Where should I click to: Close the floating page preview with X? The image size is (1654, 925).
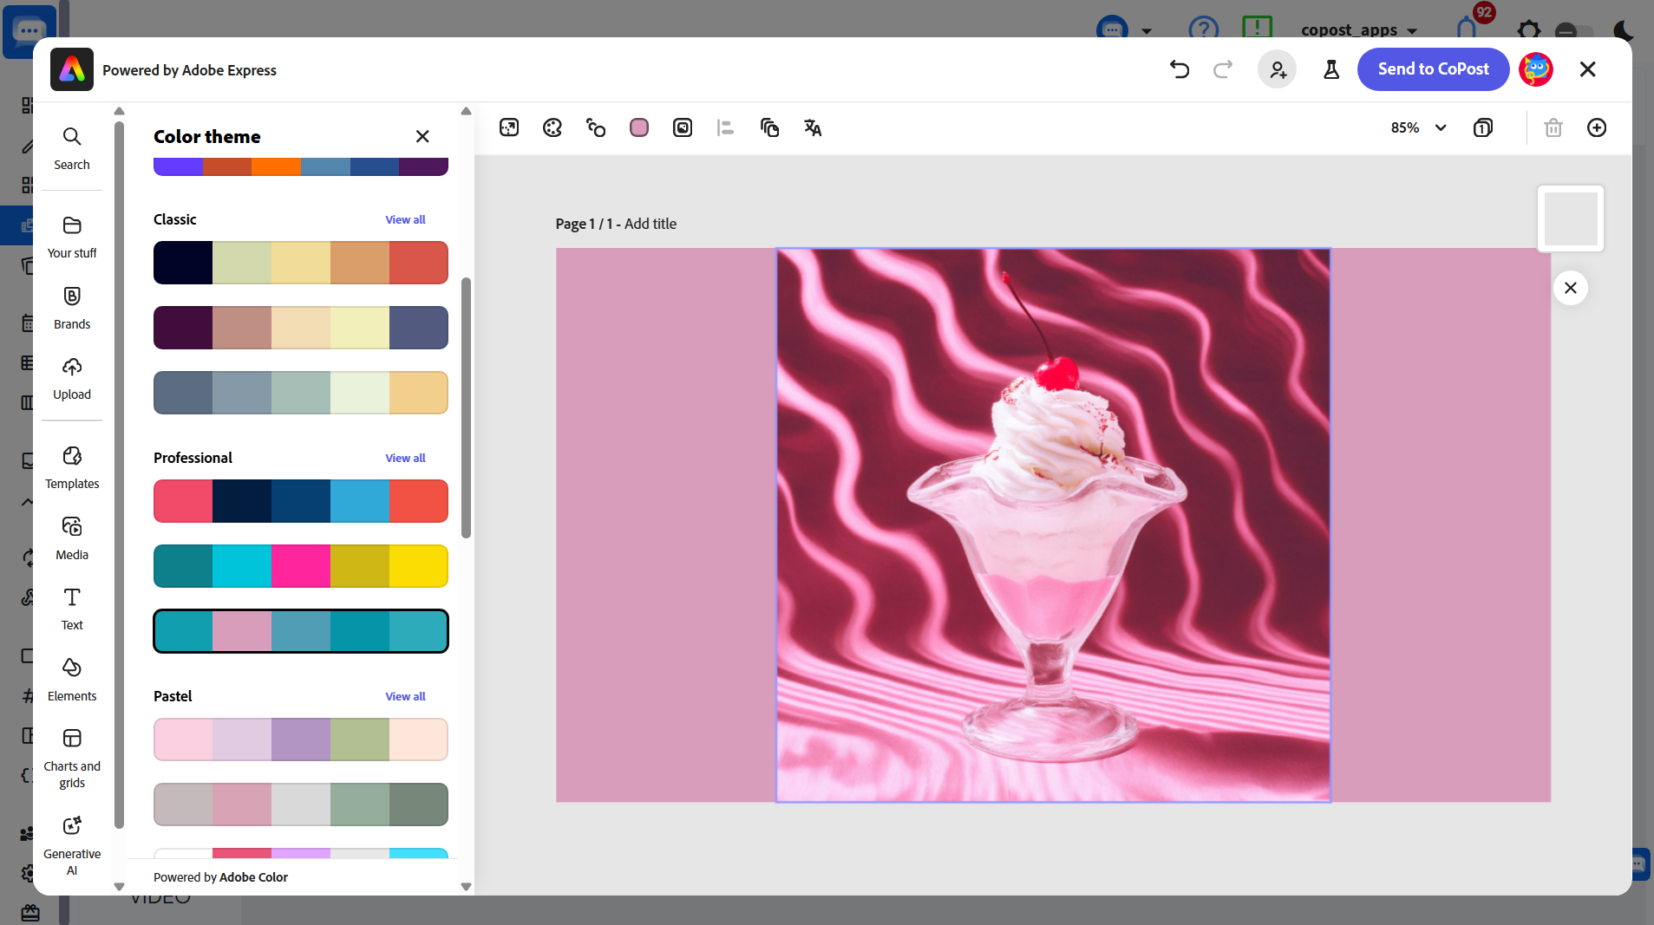tap(1571, 288)
